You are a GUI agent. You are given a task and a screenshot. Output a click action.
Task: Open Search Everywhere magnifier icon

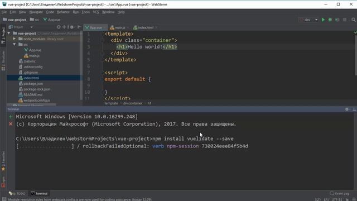(x=353, y=20)
